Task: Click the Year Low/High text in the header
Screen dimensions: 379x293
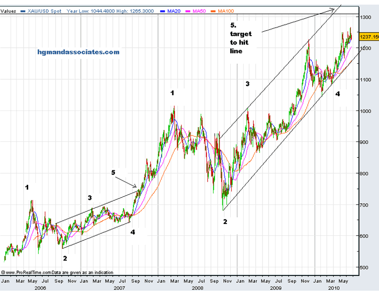Action: pyautogui.click(x=117, y=10)
